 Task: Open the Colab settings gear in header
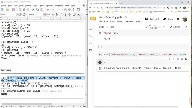[178, 19]
